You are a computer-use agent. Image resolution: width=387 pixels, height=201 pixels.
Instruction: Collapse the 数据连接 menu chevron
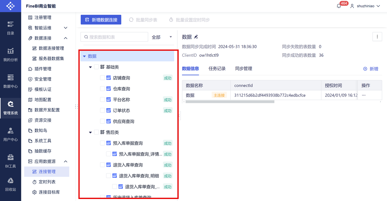click(x=66, y=38)
